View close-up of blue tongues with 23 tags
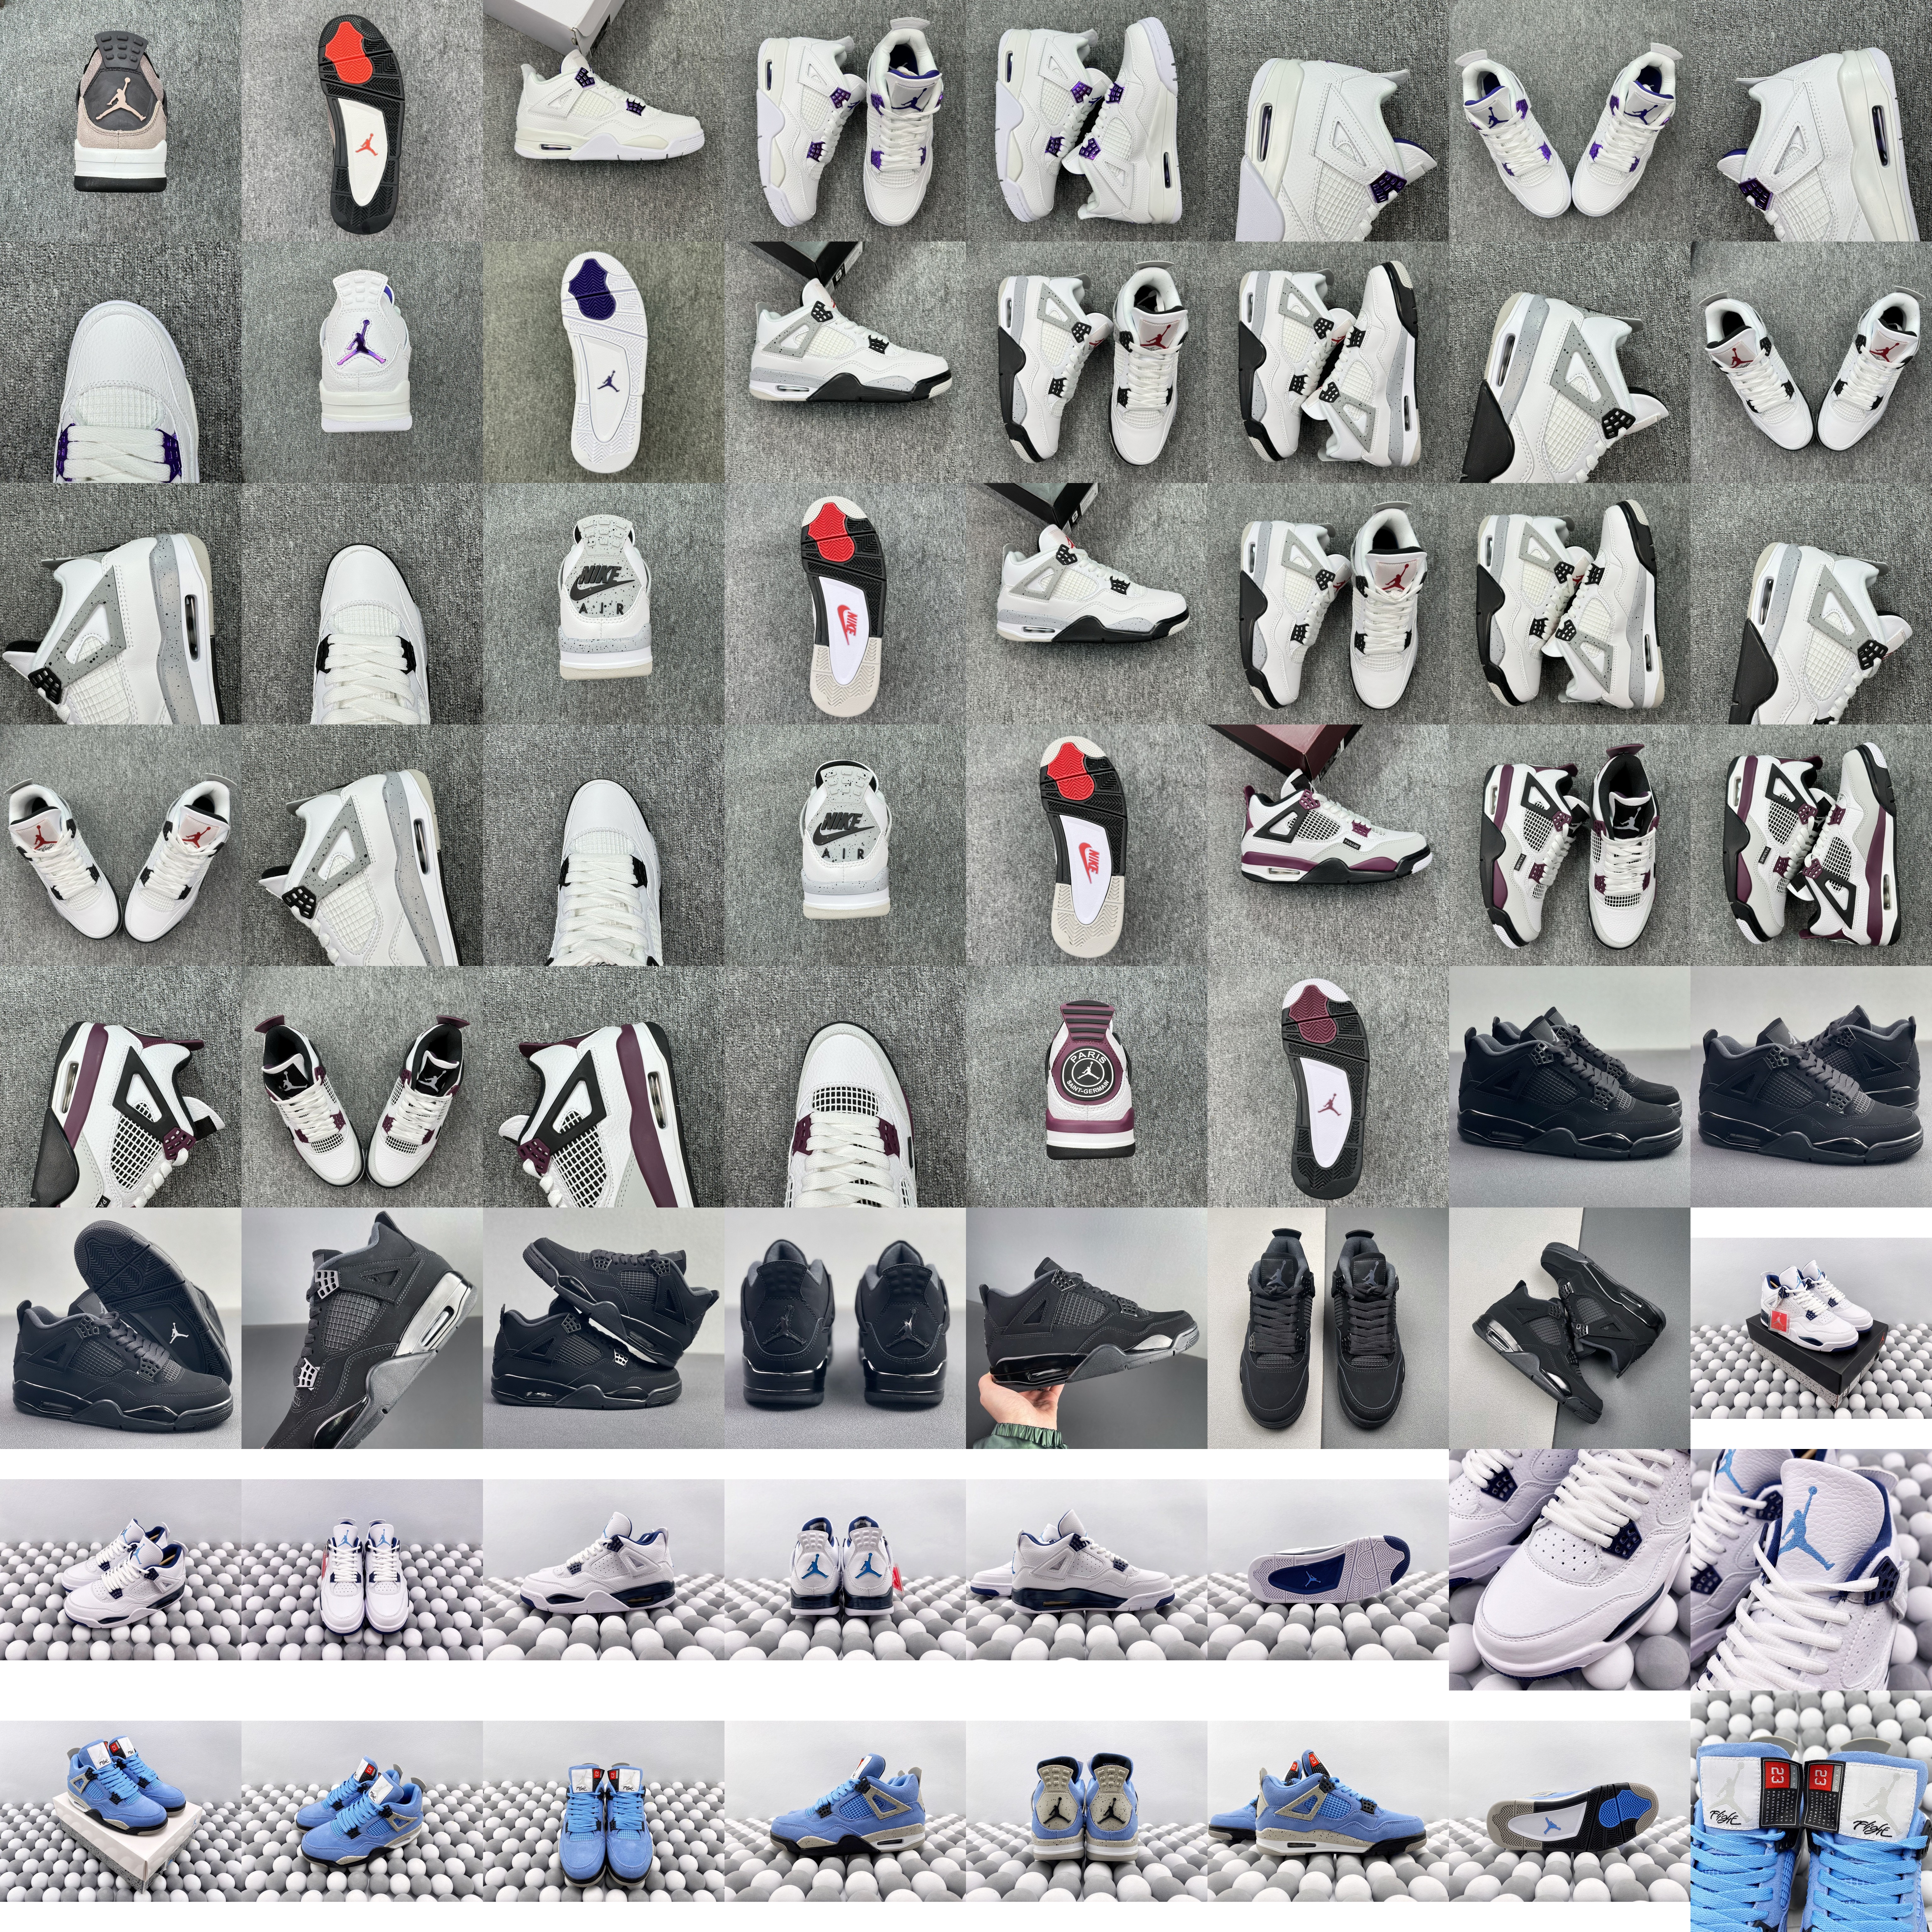 1811,1811
